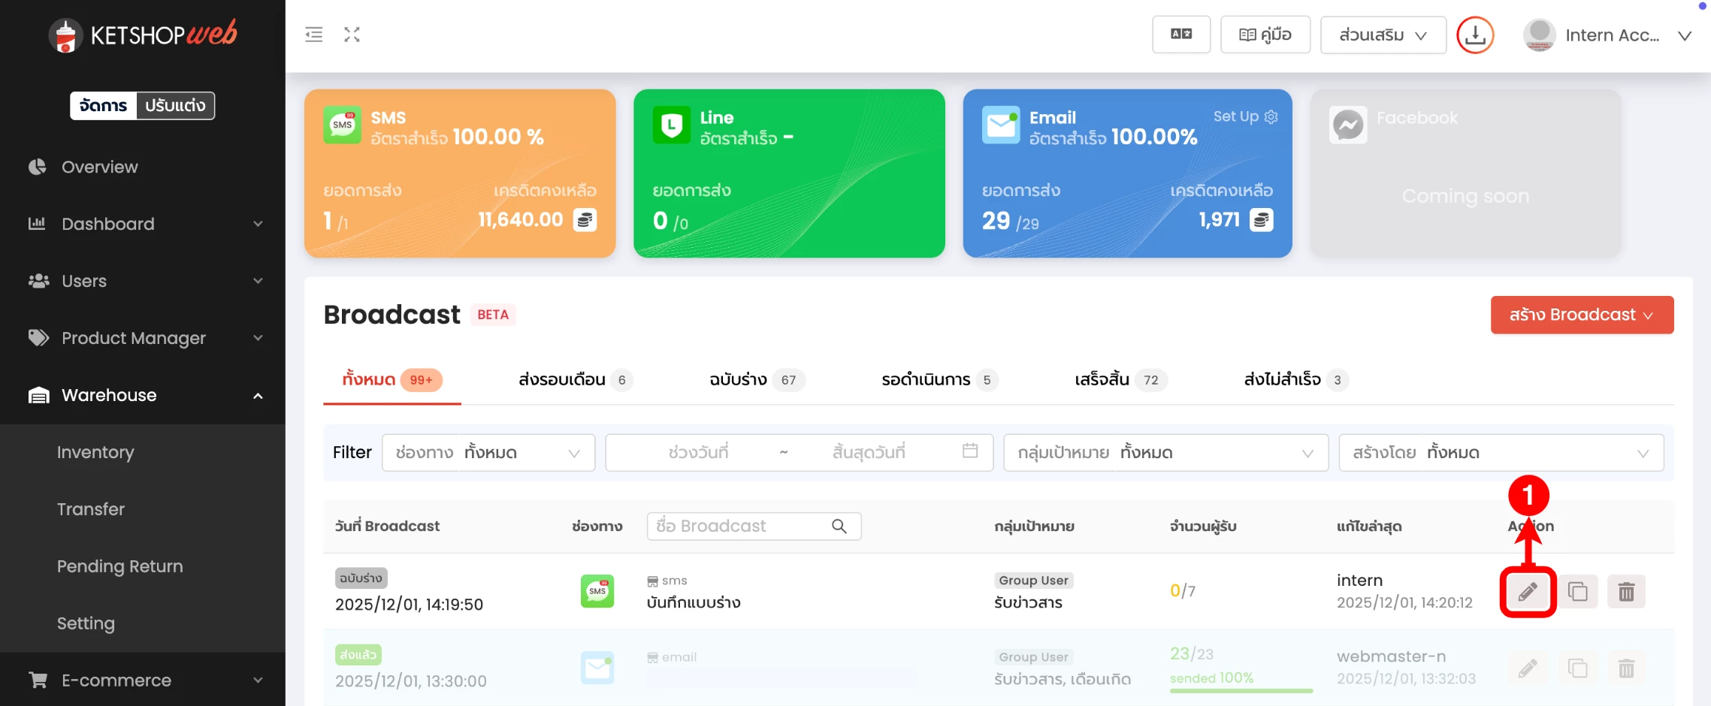Open the ช่องทาง channel filter dropdown
1711x706 pixels.
tap(488, 453)
